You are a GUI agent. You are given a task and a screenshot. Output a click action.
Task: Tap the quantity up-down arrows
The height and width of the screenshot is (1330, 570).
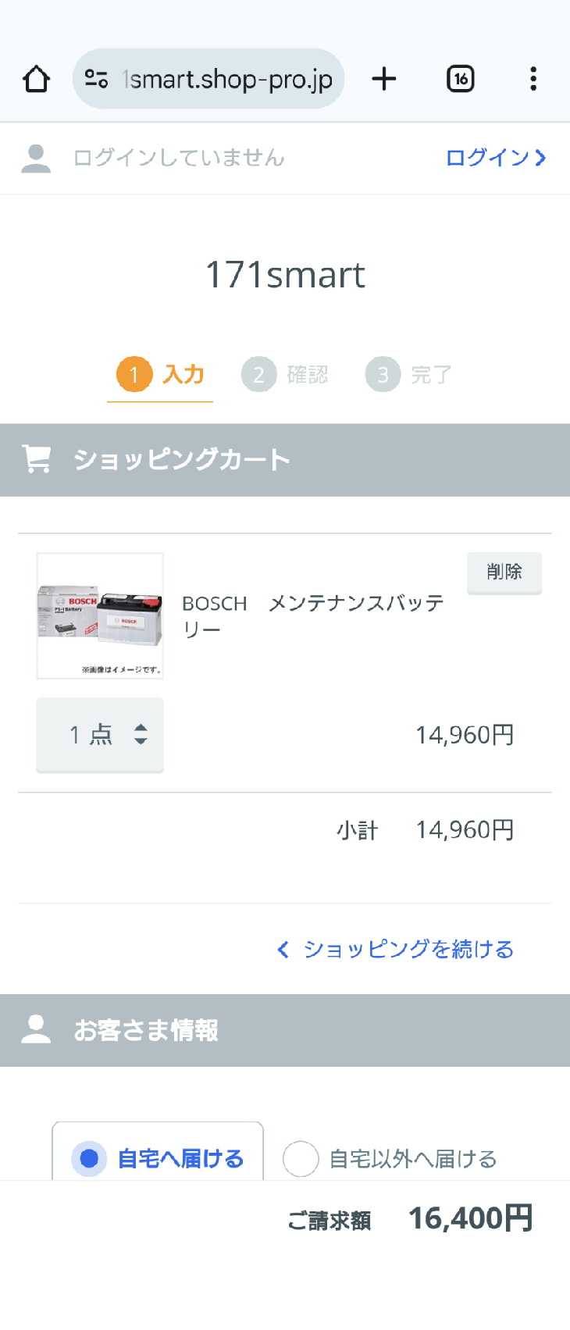141,734
